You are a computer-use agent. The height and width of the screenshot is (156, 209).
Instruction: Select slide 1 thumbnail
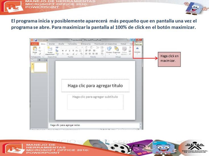coord(40,67)
